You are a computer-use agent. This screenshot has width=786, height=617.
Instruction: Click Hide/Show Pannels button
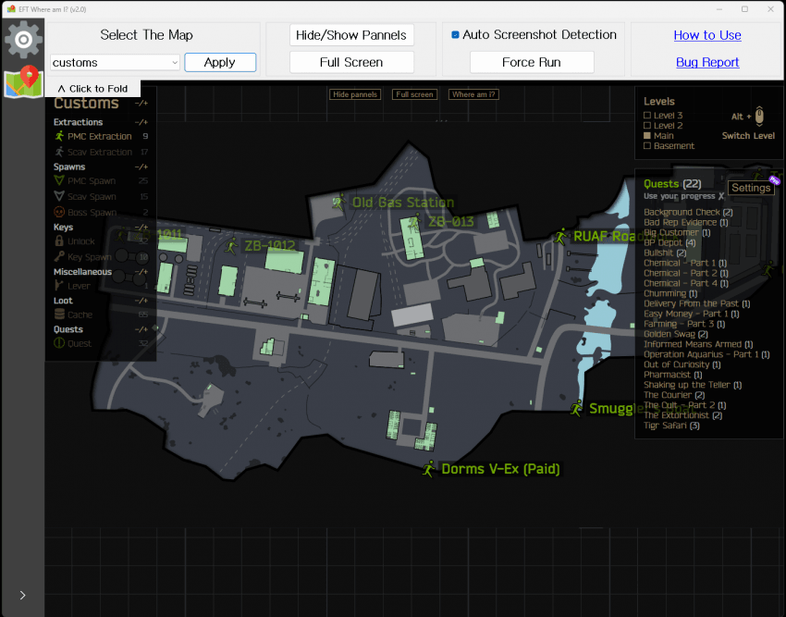351,35
